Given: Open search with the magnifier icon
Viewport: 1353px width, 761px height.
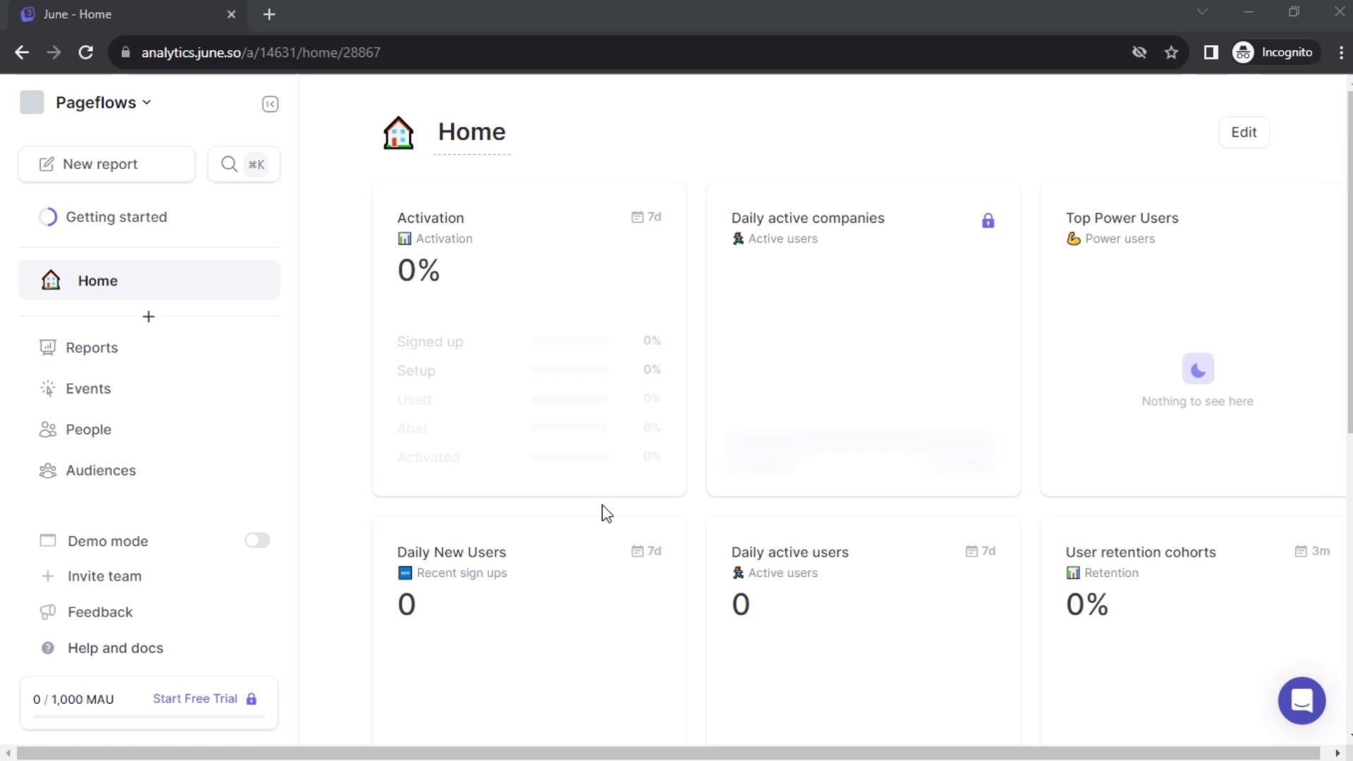Looking at the screenshot, I should tap(229, 164).
